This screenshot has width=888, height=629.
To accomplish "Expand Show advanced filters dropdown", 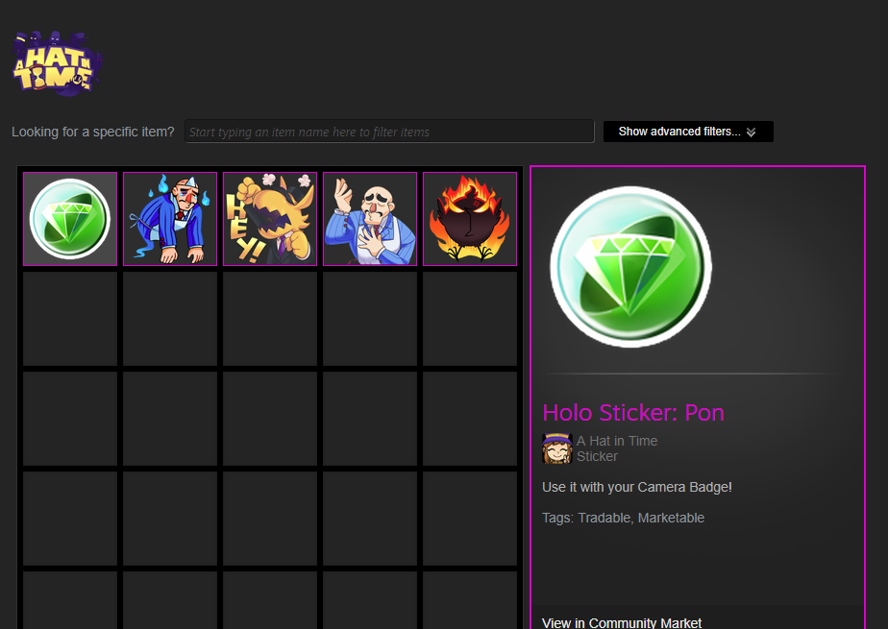I will pos(688,132).
